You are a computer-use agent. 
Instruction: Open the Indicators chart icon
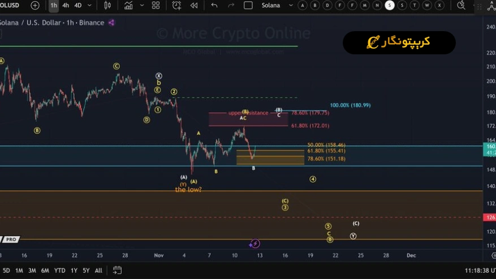pyautogui.click(x=128, y=6)
